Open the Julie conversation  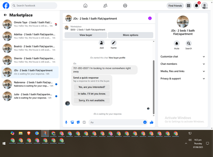point(30,96)
